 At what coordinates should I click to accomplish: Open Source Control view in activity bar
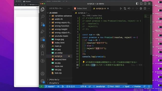tap(43, 24)
